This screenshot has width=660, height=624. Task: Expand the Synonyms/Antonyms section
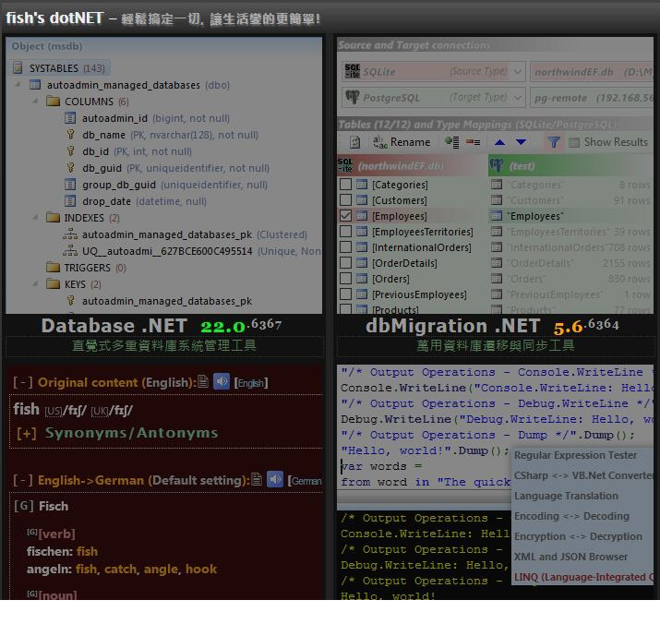[26, 433]
